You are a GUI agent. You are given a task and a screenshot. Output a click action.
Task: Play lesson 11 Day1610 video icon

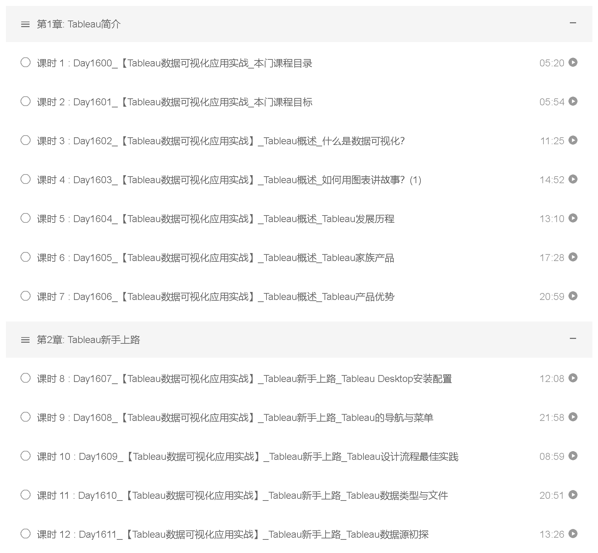[573, 495]
